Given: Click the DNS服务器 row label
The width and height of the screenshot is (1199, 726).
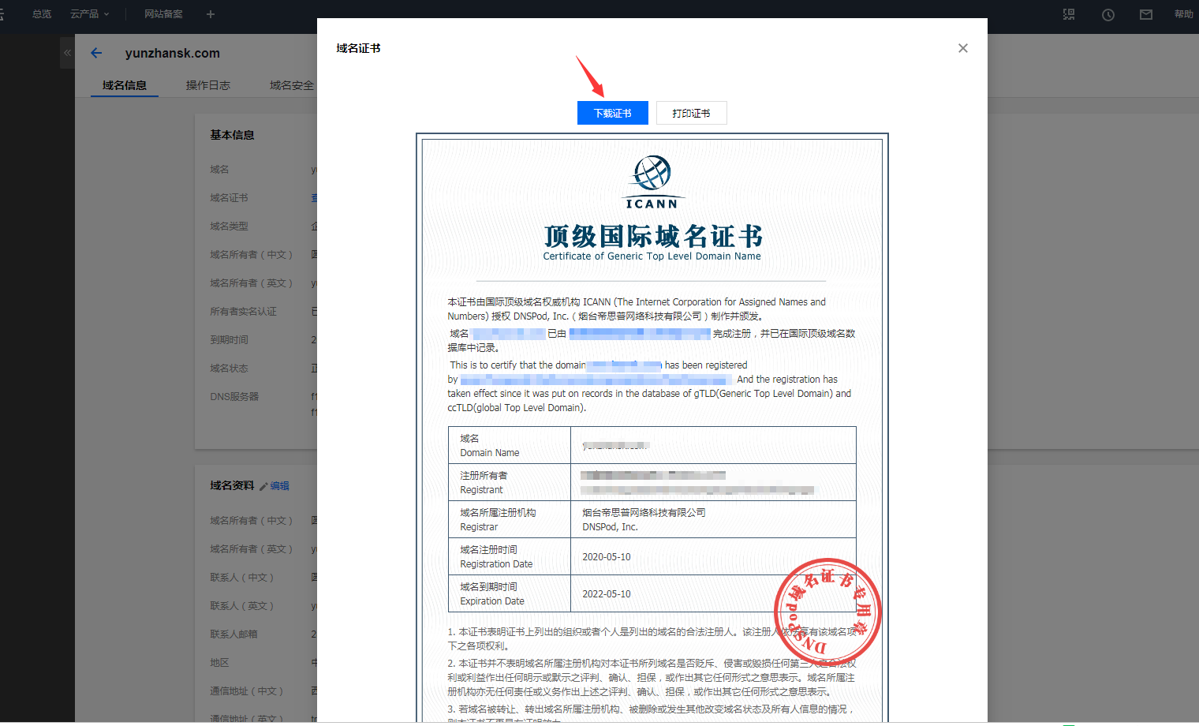Looking at the screenshot, I should click(234, 397).
